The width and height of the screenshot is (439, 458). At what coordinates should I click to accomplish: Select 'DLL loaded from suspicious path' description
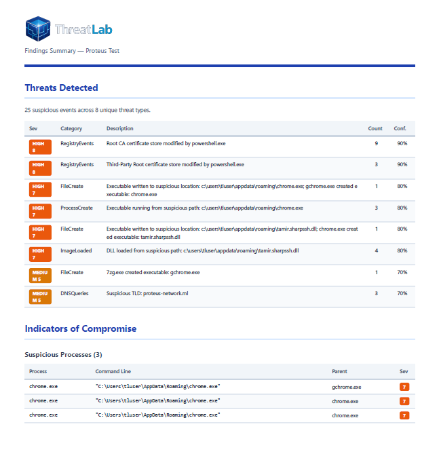[202, 250]
